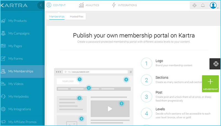Click the notifications bell icon
The height and width of the screenshot is (126, 221).
tap(203, 5)
